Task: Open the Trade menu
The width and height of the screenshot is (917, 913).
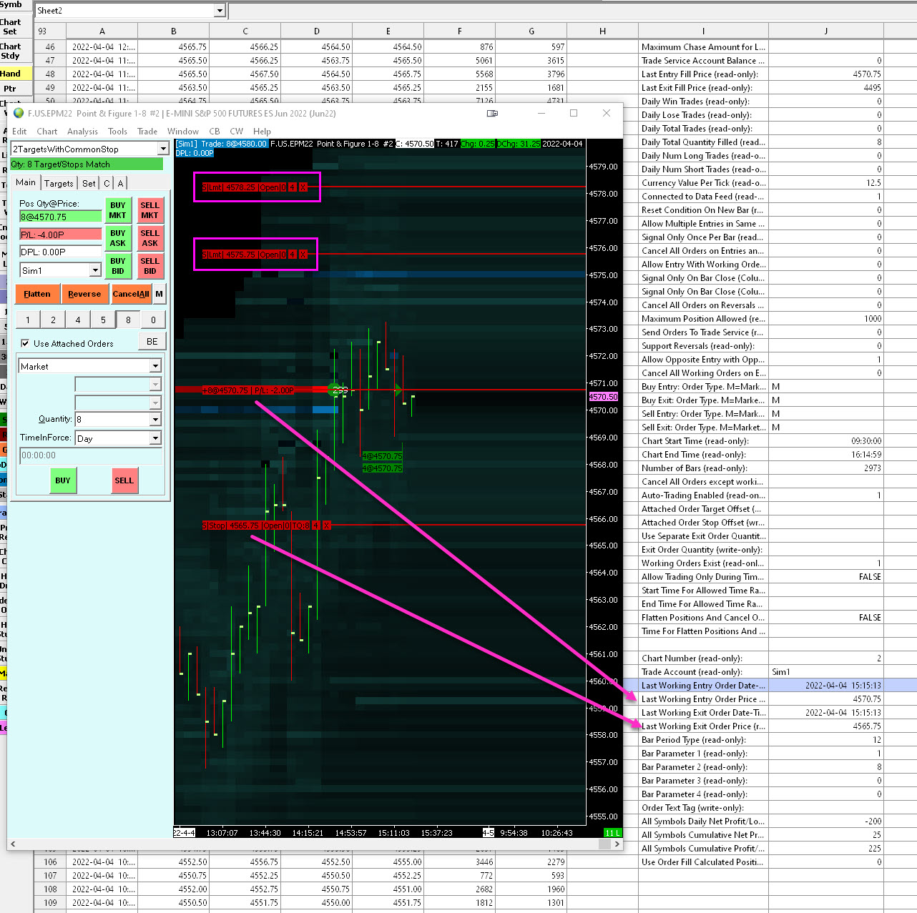Action: point(147,132)
